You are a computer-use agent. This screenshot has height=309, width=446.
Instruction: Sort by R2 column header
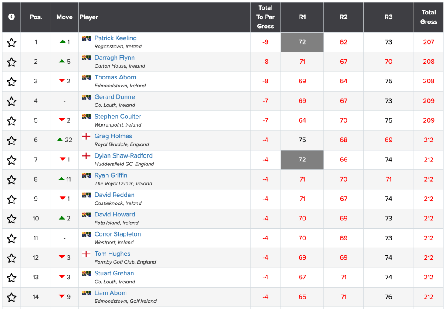pyautogui.click(x=344, y=17)
